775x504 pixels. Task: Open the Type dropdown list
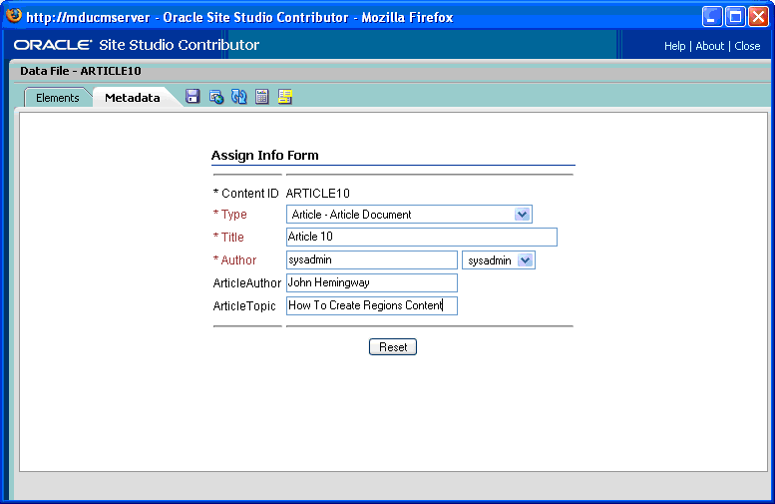coord(409,215)
